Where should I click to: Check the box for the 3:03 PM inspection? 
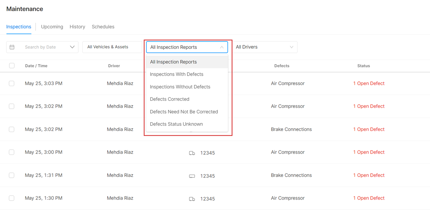(x=12, y=83)
